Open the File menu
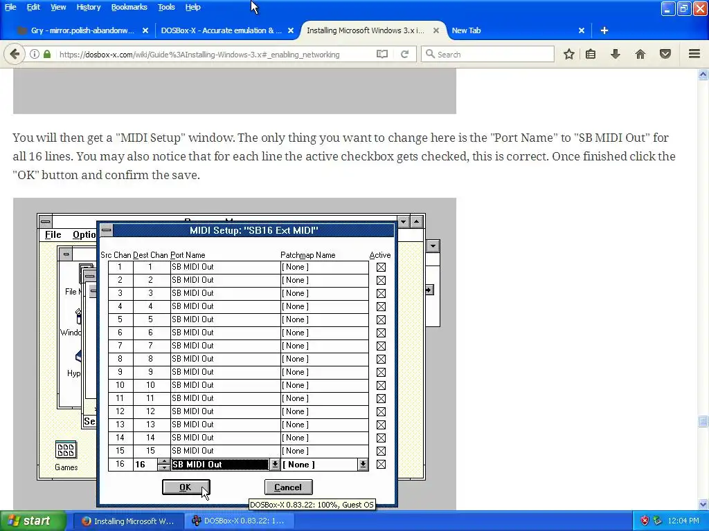 10,7
